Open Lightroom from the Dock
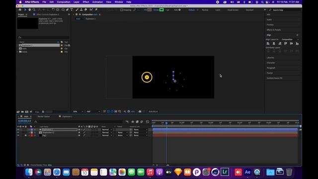This screenshot has height=179, width=318. [x=225, y=172]
